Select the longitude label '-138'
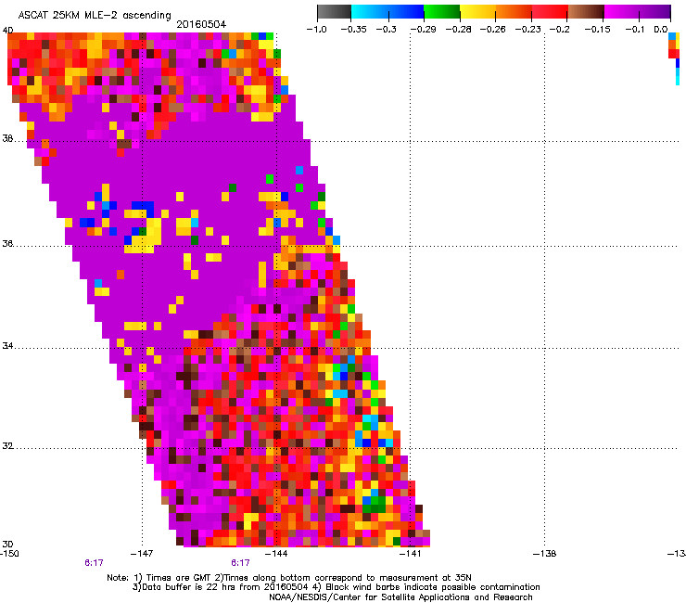The height and width of the screenshot is (603, 686). point(545,554)
